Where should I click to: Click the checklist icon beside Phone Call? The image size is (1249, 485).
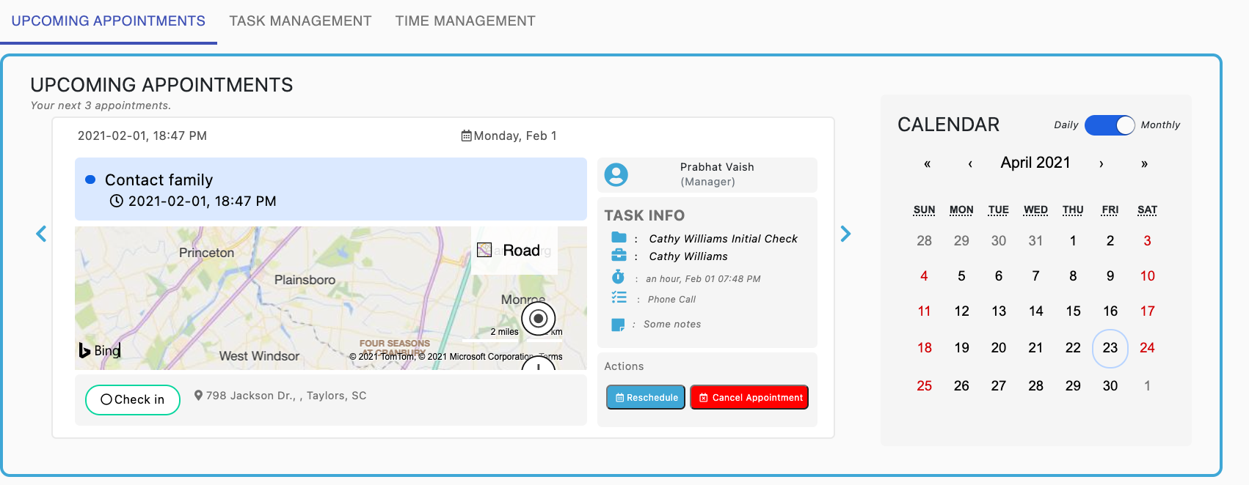click(619, 297)
